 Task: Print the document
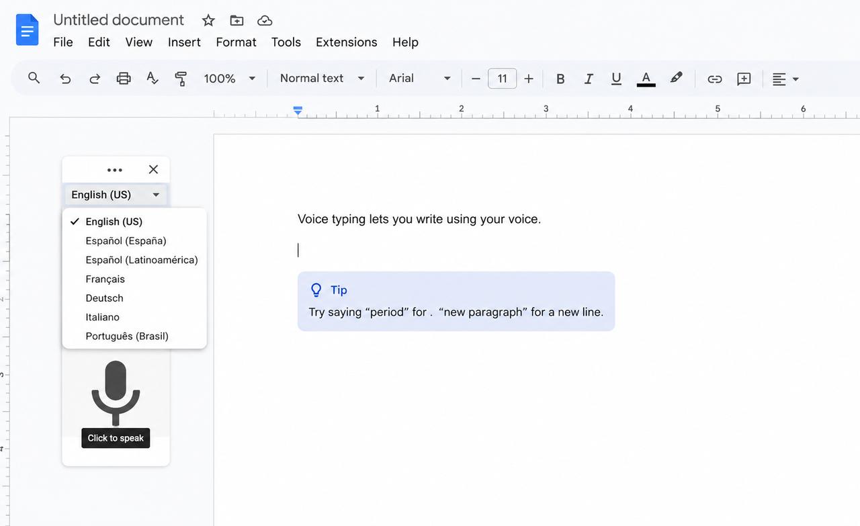click(x=124, y=79)
